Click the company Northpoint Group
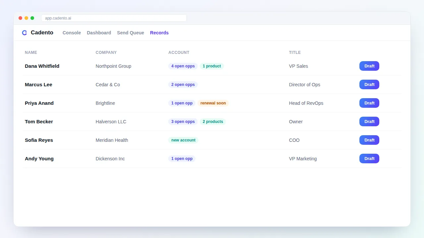This screenshot has height=238, width=424. [x=113, y=66]
